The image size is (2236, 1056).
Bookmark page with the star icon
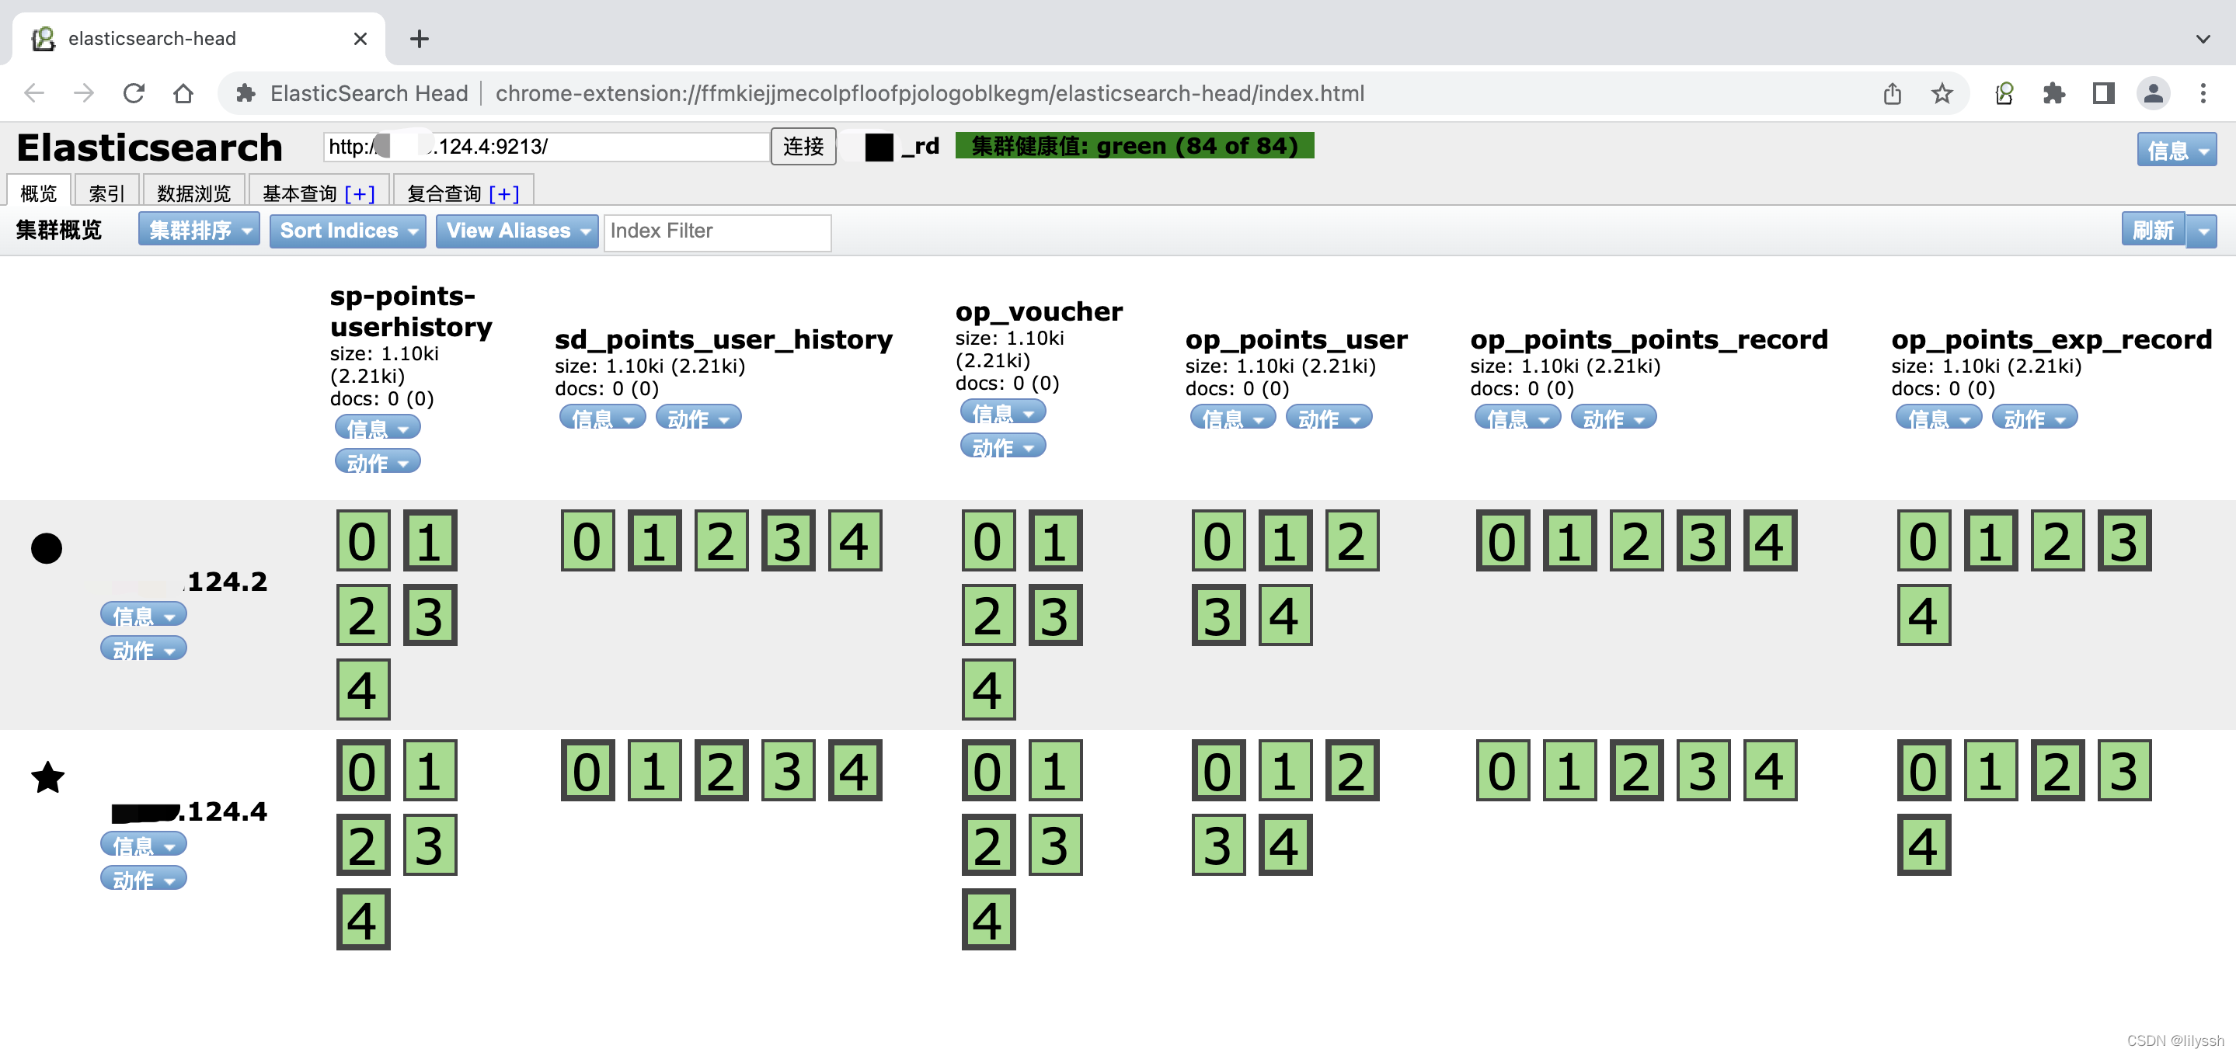pos(1942,93)
